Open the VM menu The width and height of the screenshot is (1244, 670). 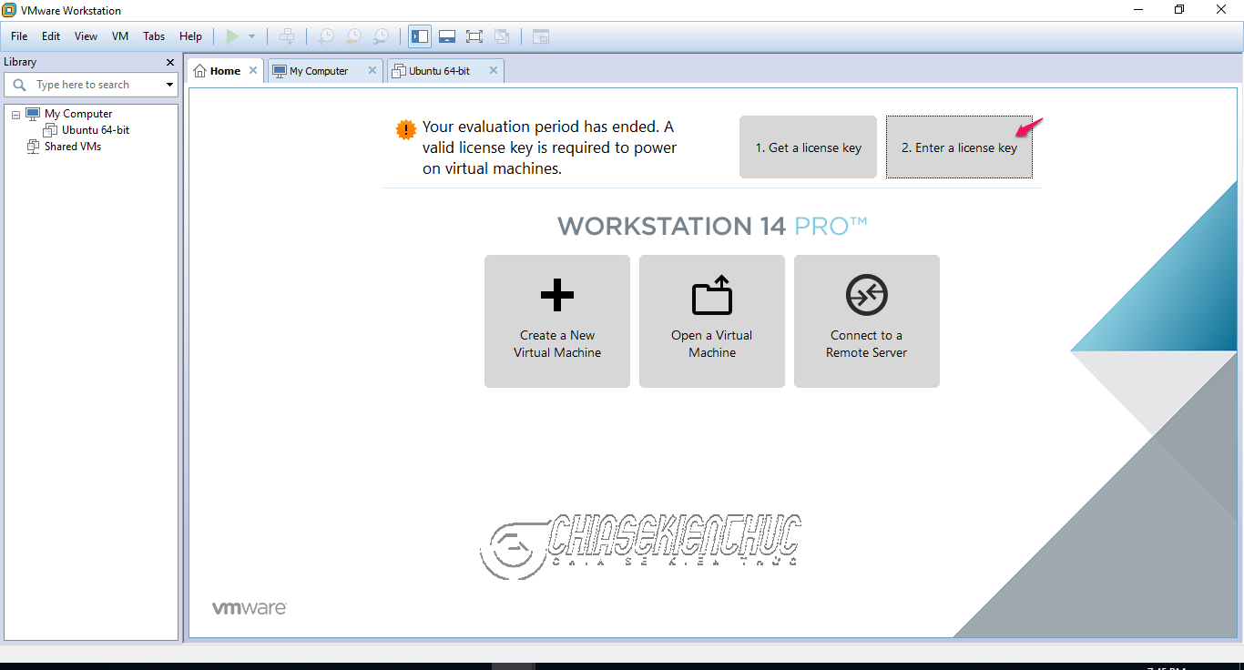(x=120, y=36)
